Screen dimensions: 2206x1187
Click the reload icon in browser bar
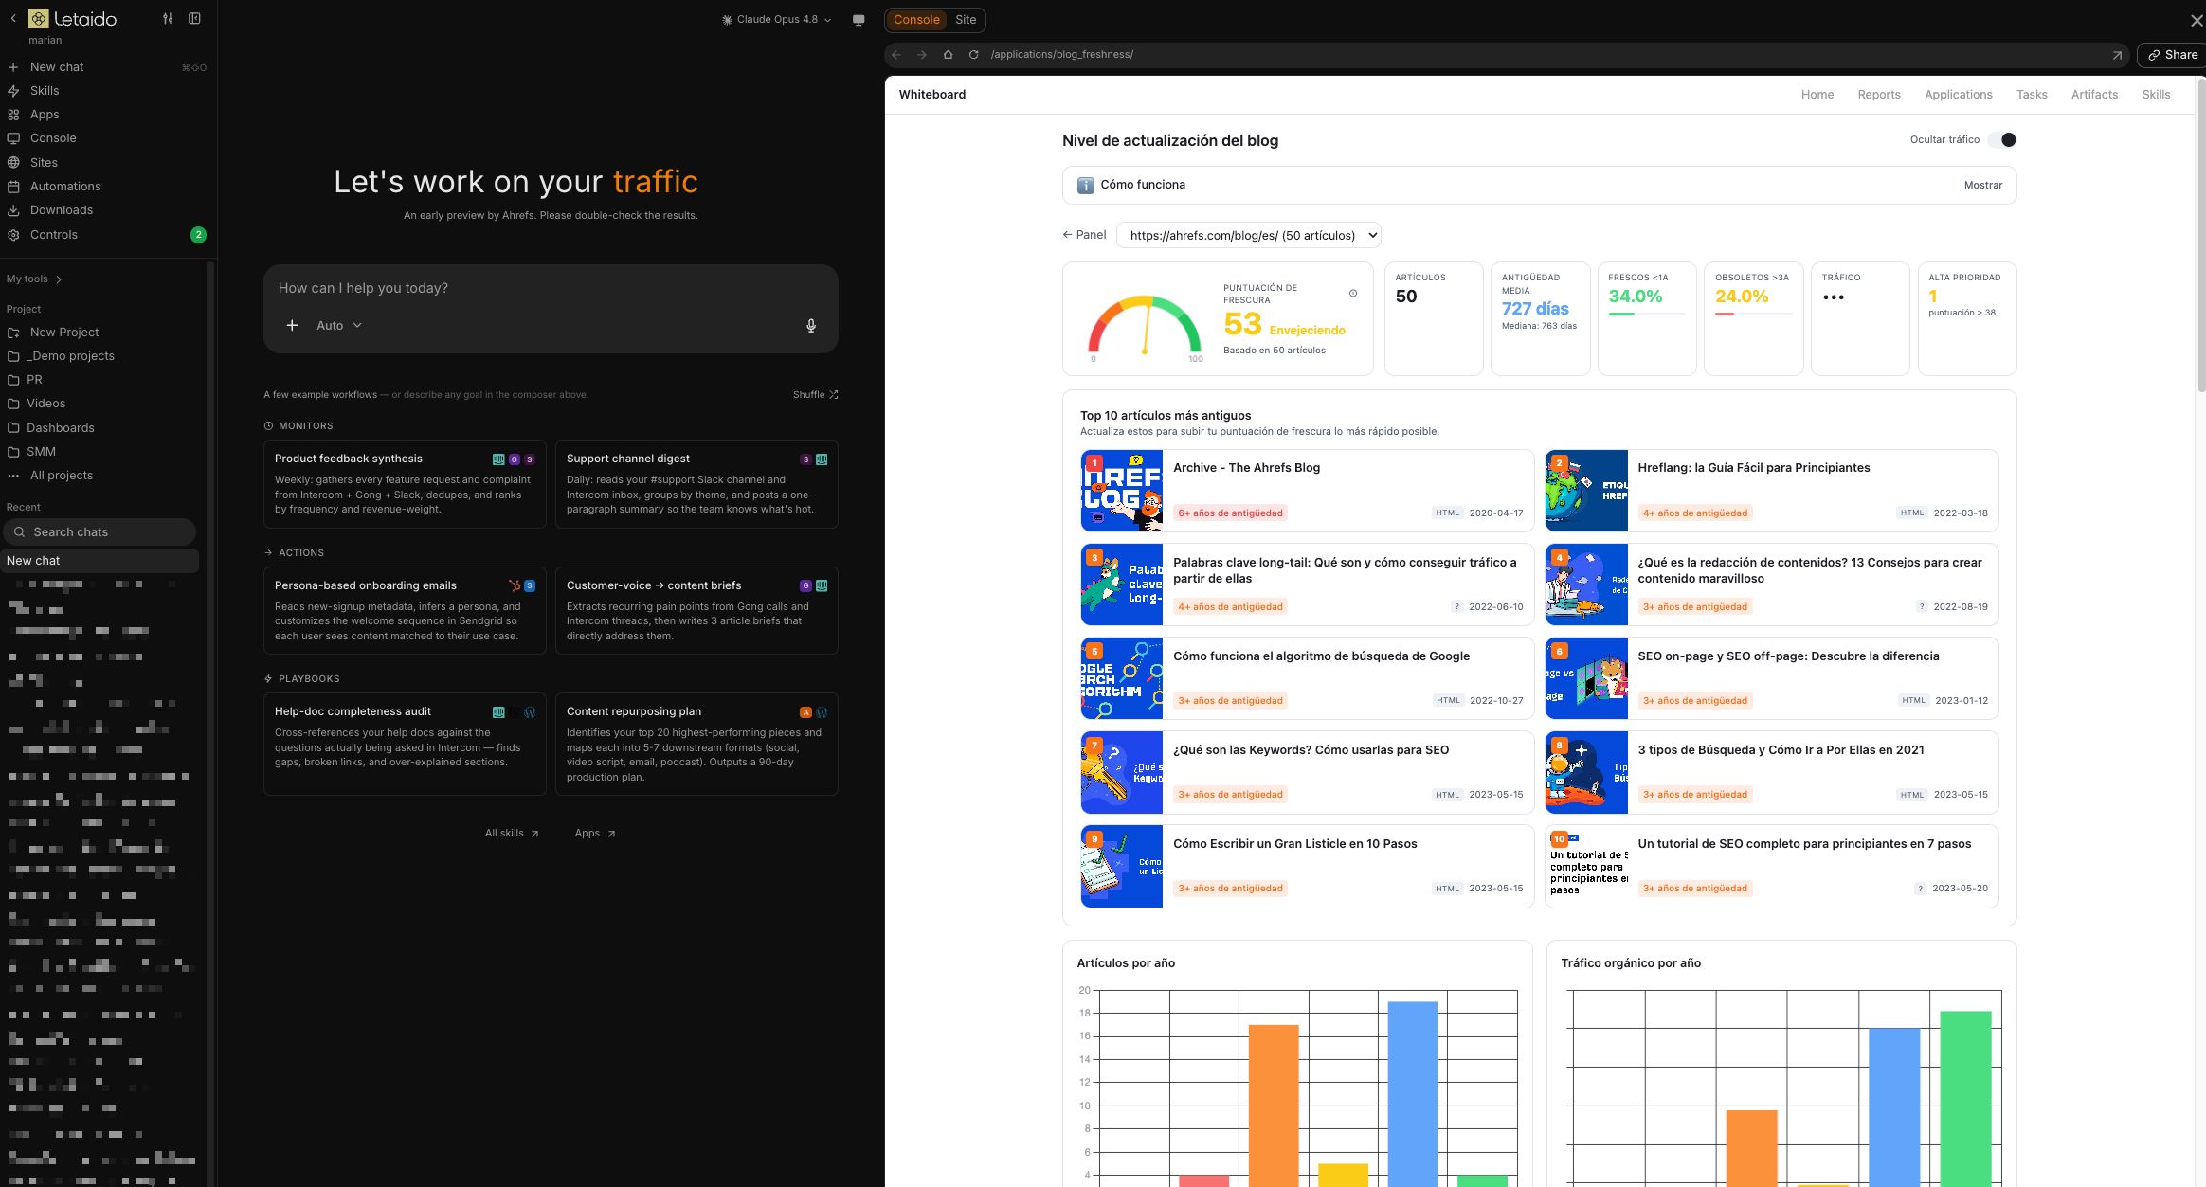[973, 55]
